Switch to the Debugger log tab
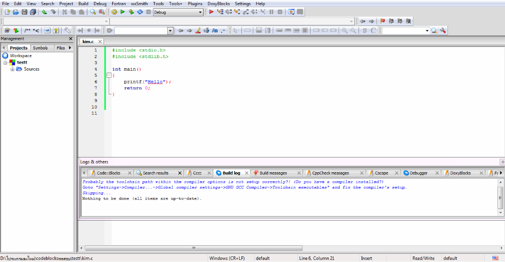 point(418,173)
